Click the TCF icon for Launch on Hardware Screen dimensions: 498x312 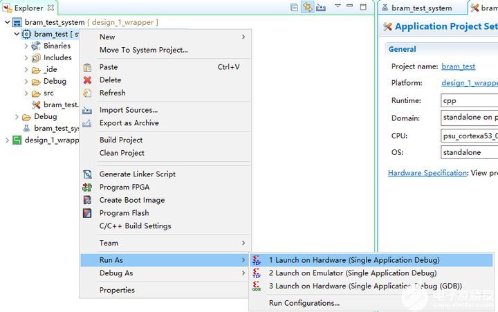point(257,260)
